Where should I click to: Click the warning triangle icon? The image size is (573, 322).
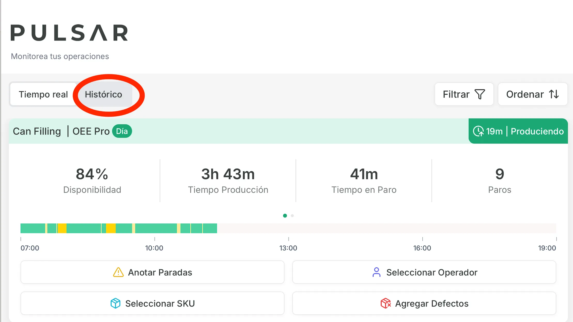(x=118, y=272)
